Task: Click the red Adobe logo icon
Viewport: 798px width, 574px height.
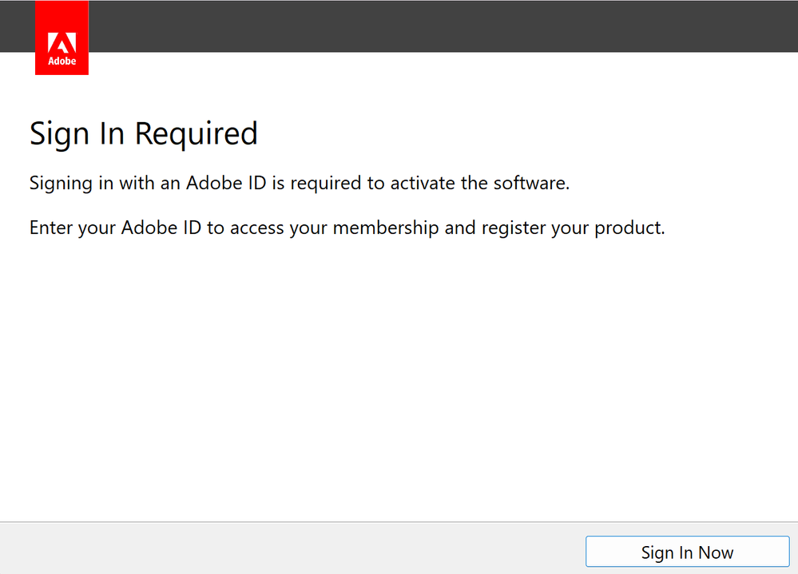Action: point(62,38)
